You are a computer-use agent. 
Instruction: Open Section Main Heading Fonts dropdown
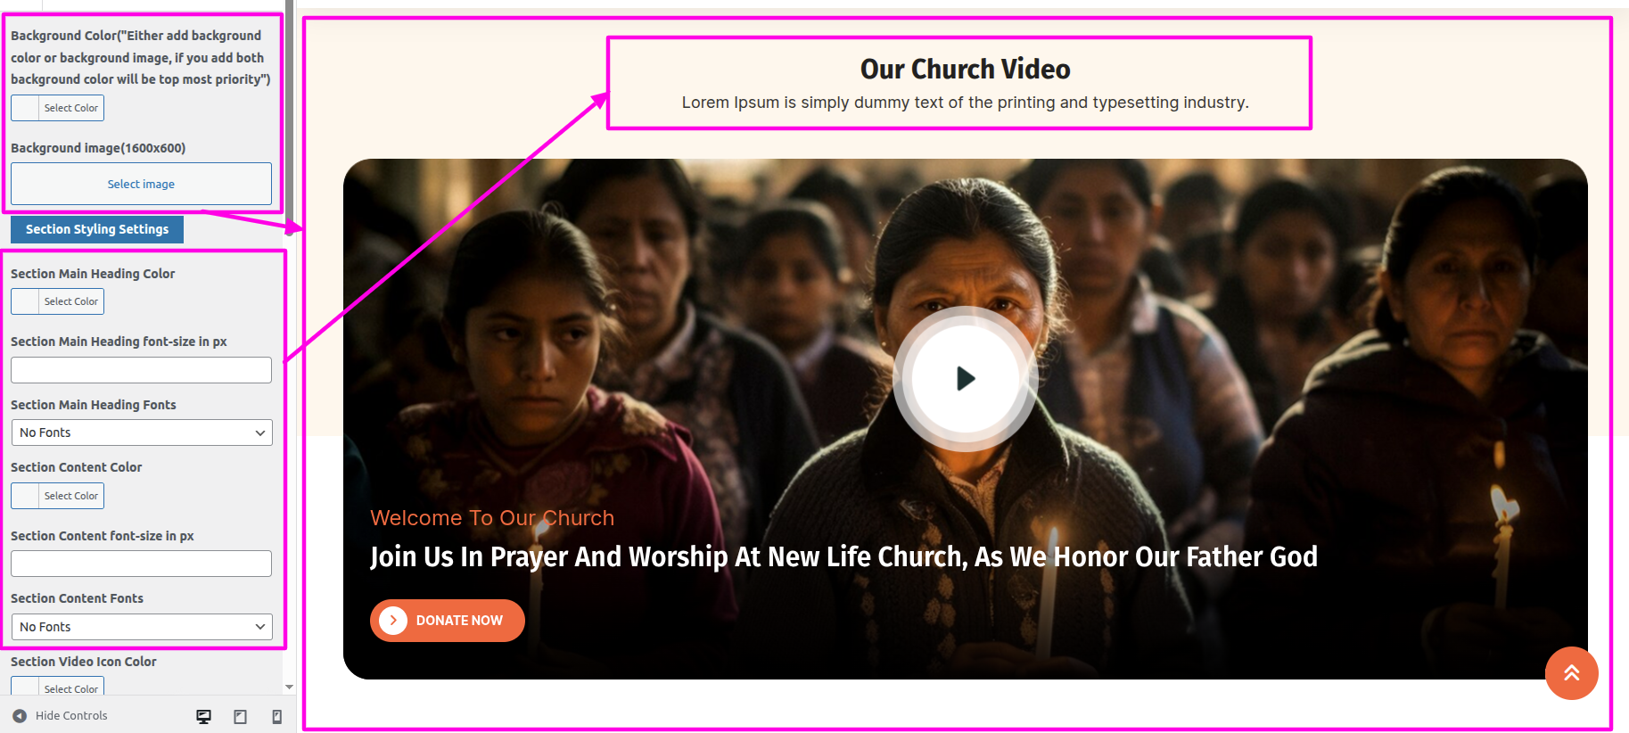point(142,432)
